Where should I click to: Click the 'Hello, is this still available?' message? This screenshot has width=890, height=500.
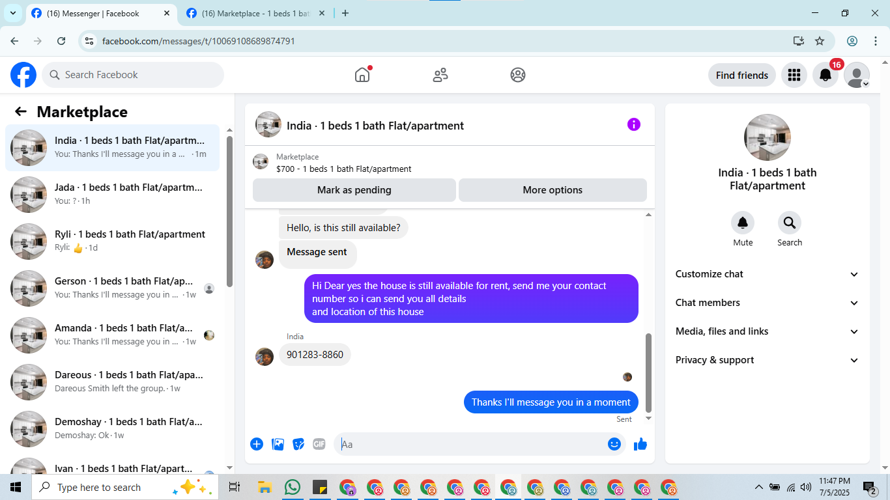[343, 228]
